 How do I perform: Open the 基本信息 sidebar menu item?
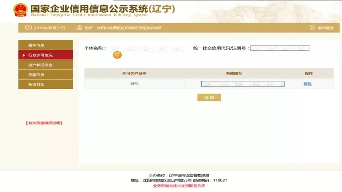(x=46, y=45)
